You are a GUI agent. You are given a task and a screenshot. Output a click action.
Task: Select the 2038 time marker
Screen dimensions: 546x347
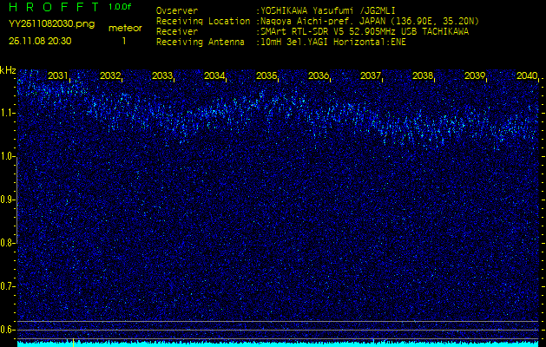[x=423, y=76]
